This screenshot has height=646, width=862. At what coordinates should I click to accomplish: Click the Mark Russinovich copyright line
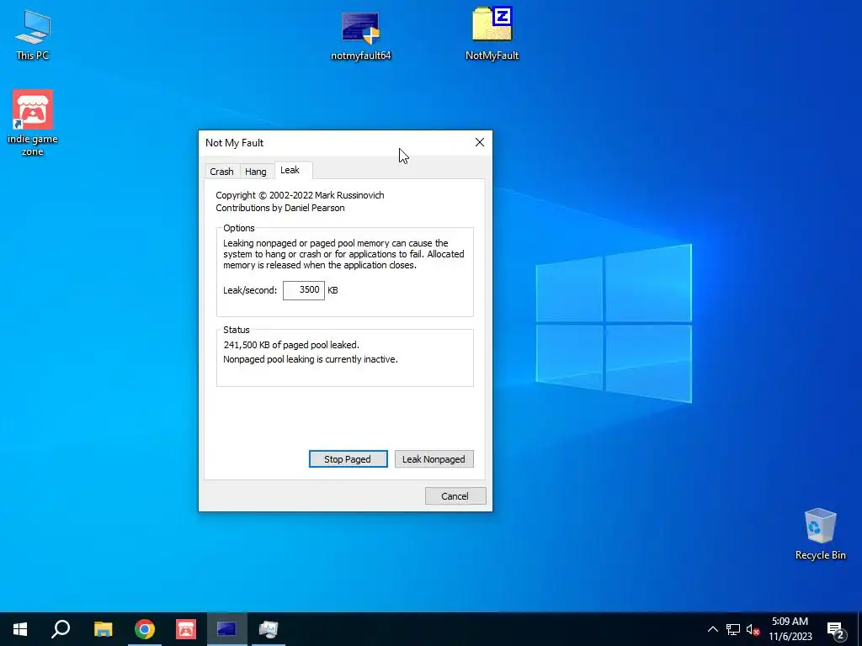pyautogui.click(x=301, y=195)
